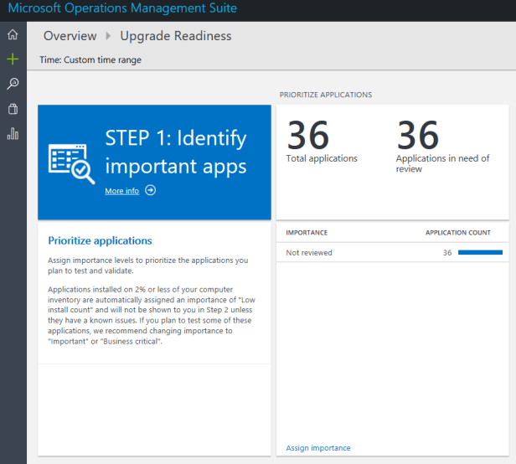Open the Custom time range selector
Image resolution: width=516 pixels, height=464 pixels.
[x=90, y=60]
